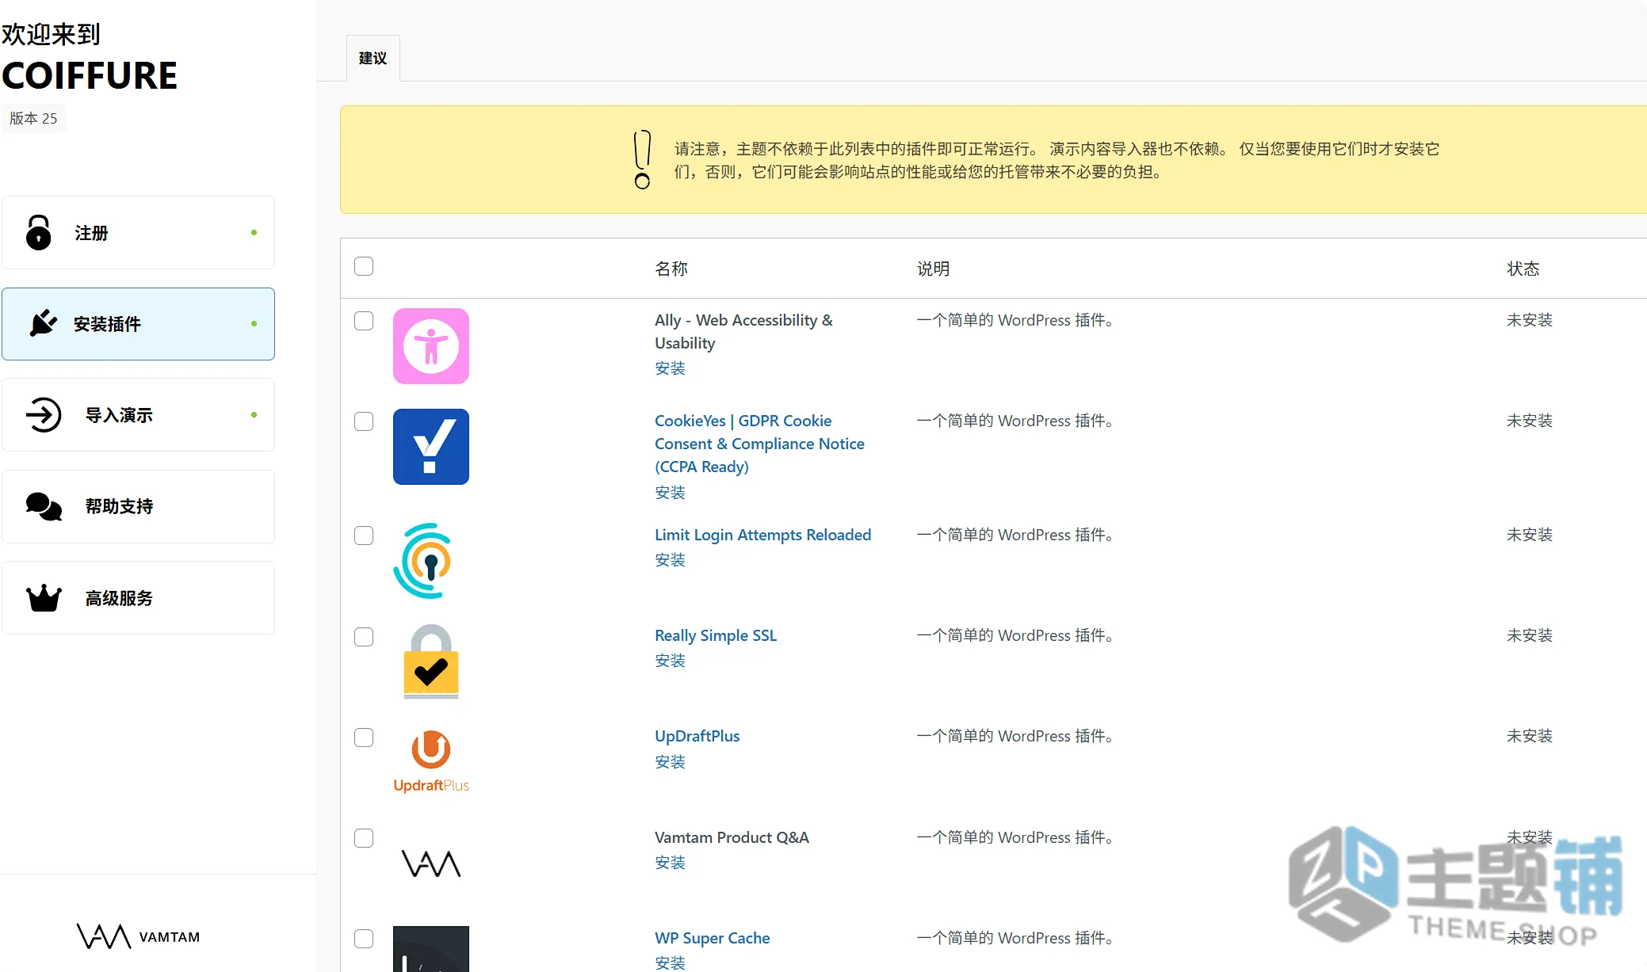Click the WP Super Cache plugin icon
This screenshot has height=972, width=1647.
[x=431, y=949]
